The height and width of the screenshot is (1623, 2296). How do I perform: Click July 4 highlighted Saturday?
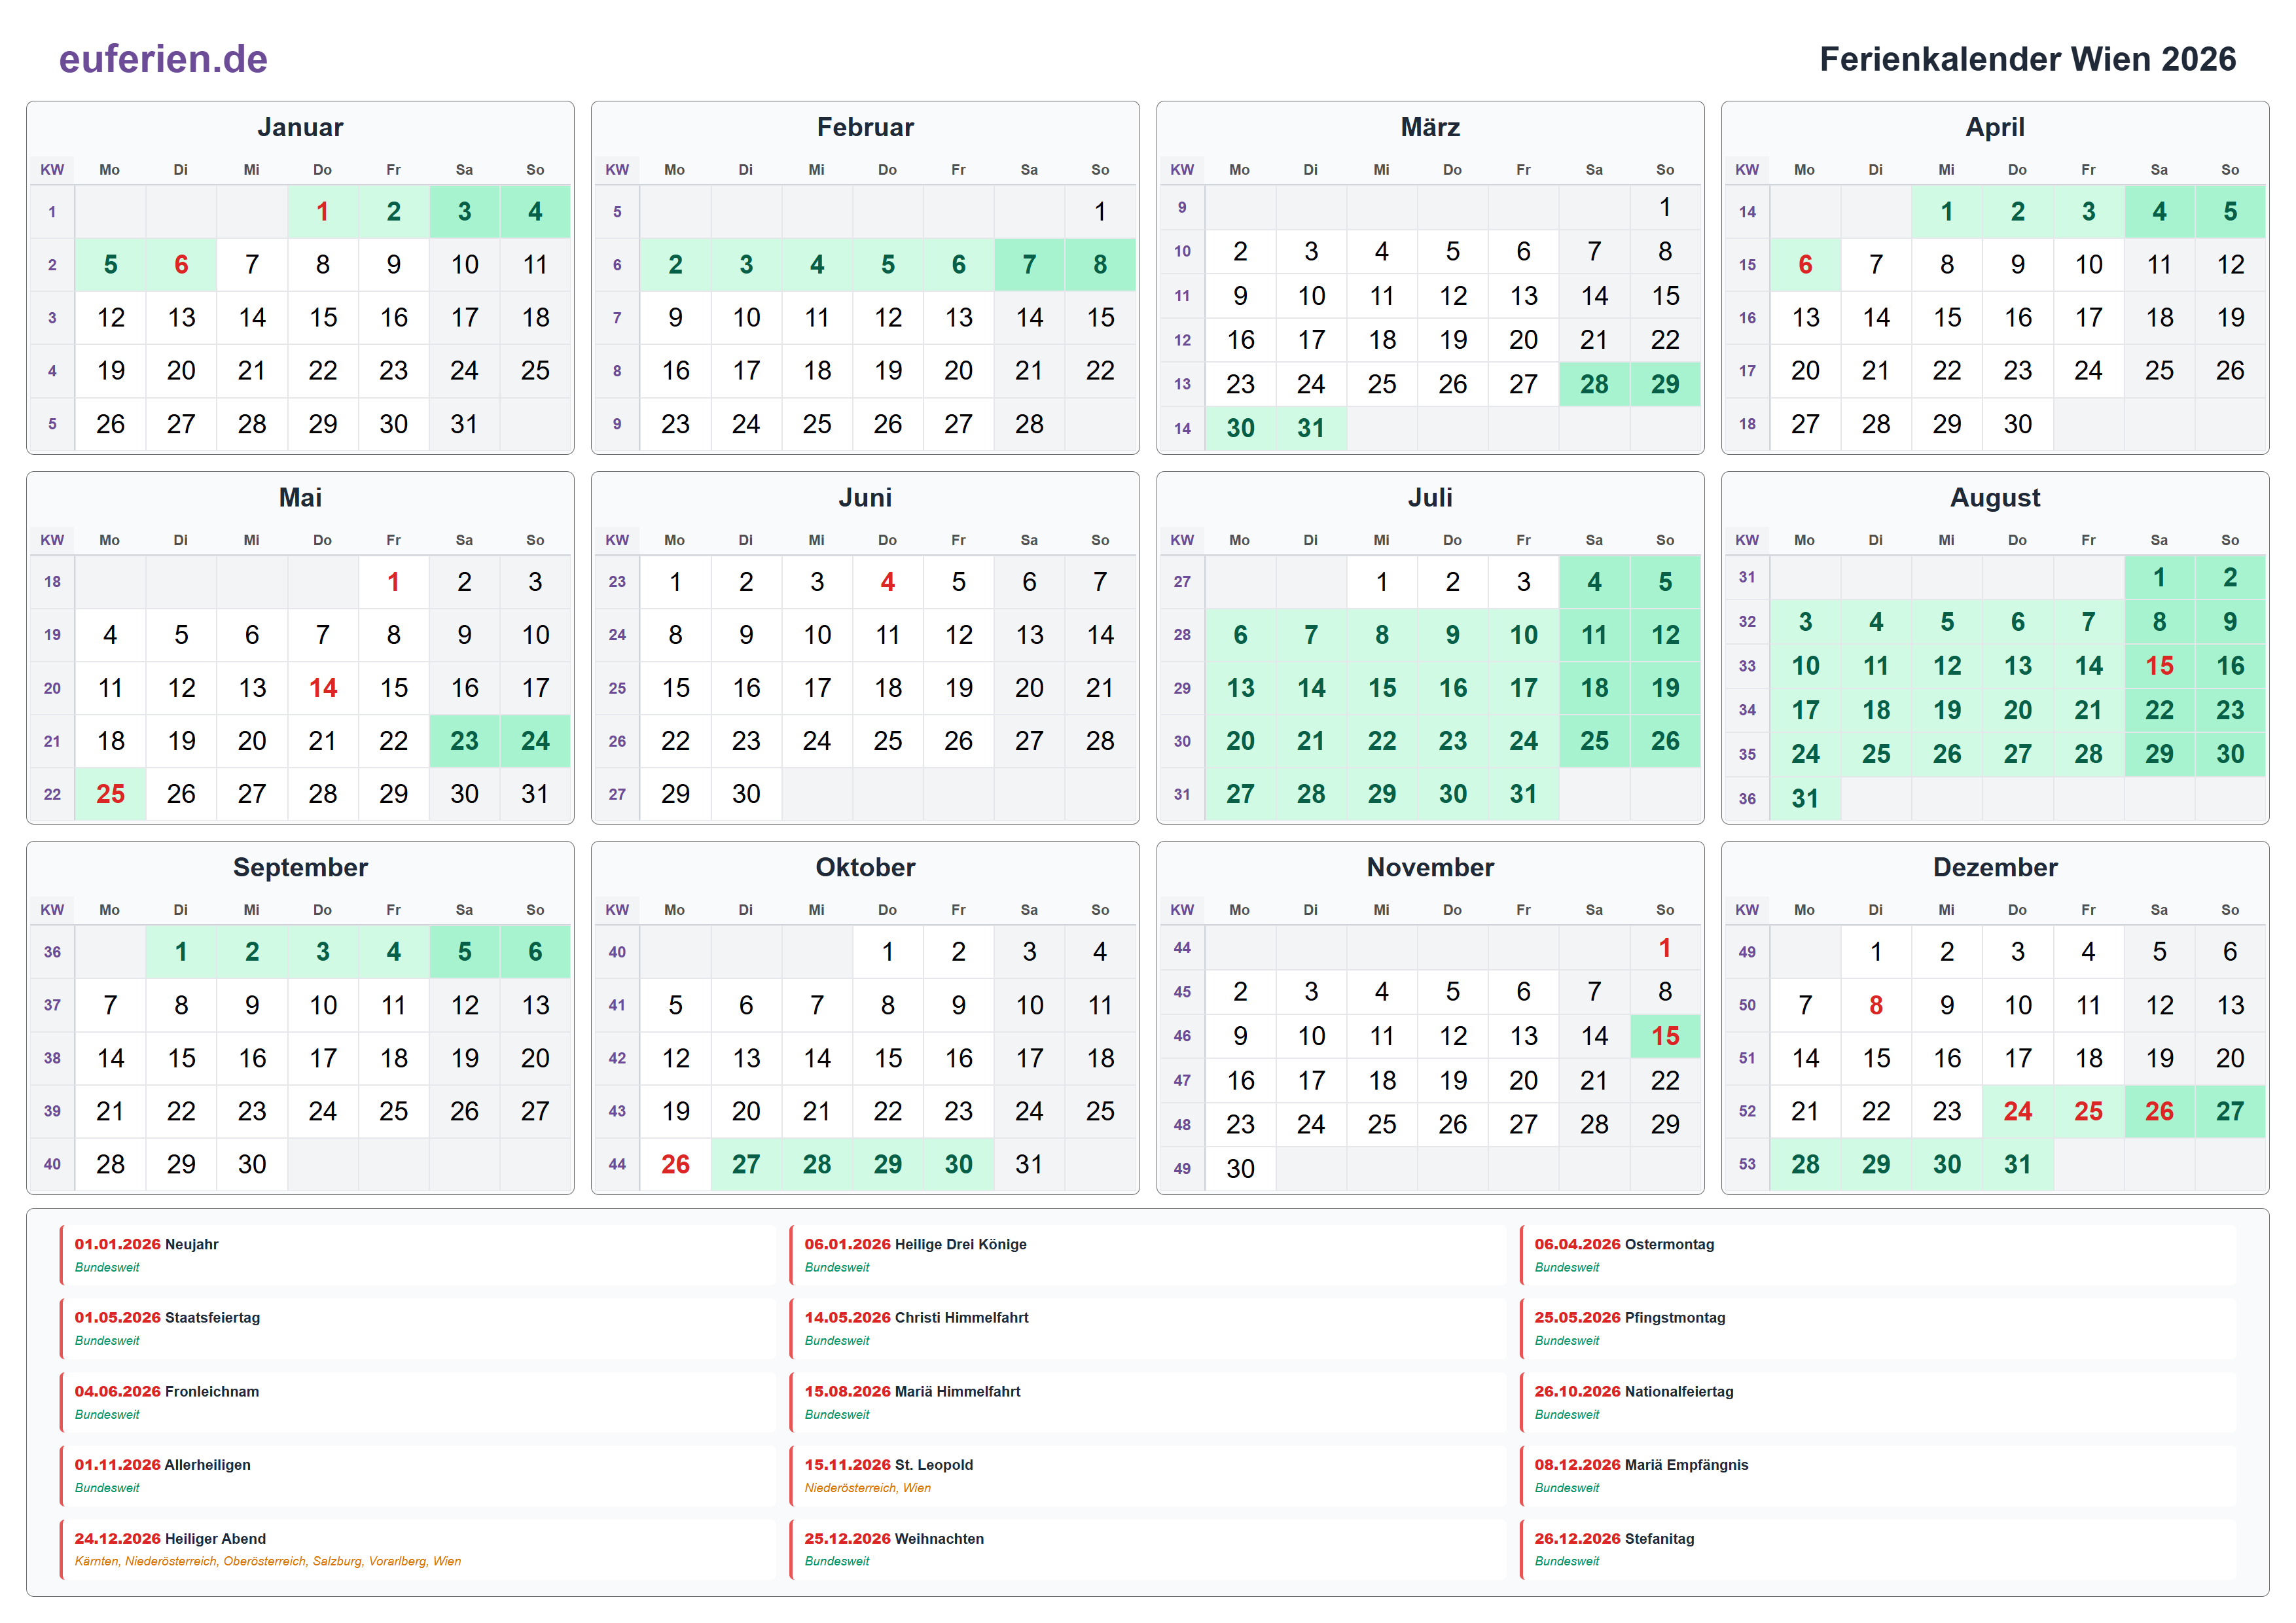(1594, 582)
